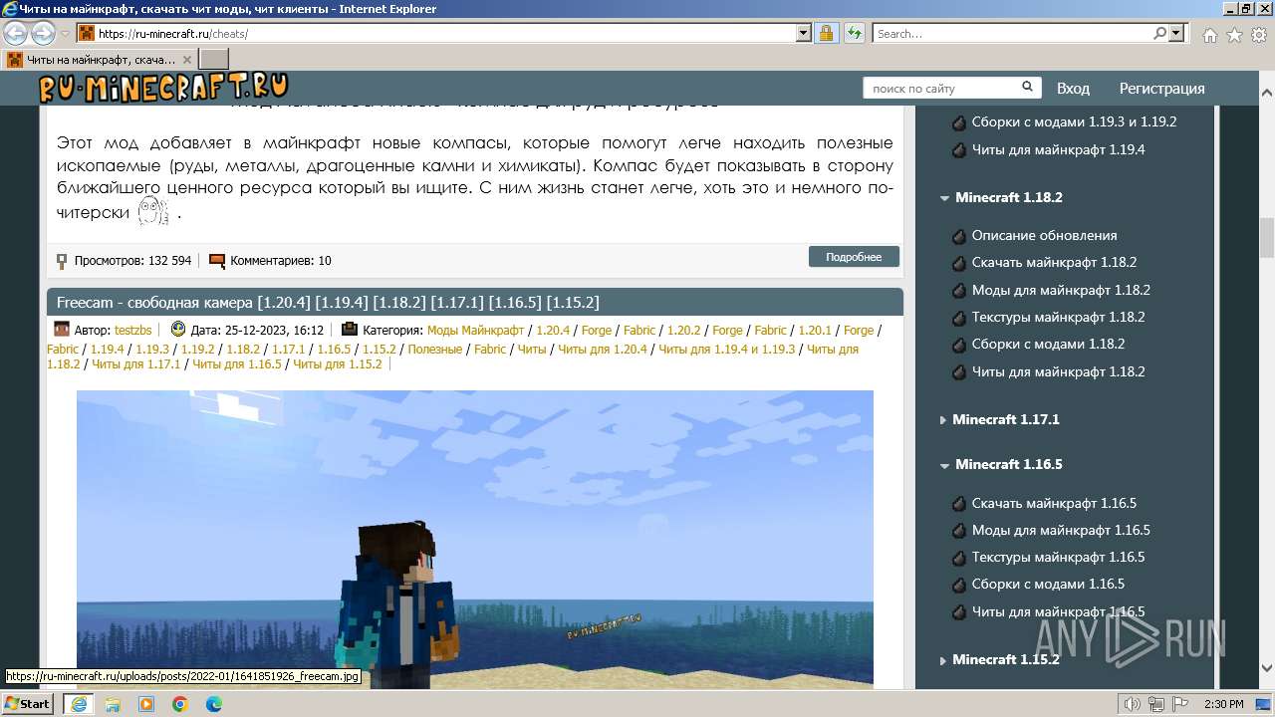This screenshot has height=717, width=1275.
Task: Open Сборки с модами 1.18.2 sidebar link
Action: (1048, 344)
